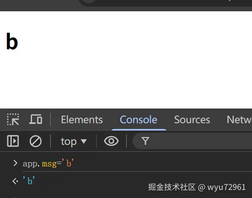Click the arrow beside the top context

tap(84, 141)
